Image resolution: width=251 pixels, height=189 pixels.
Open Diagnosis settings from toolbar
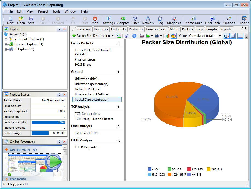[174, 20]
